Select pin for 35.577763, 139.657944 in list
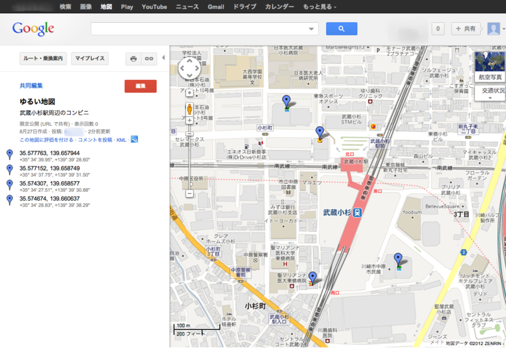The height and width of the screenshot is (354, 506). click(x=9, y=155)
